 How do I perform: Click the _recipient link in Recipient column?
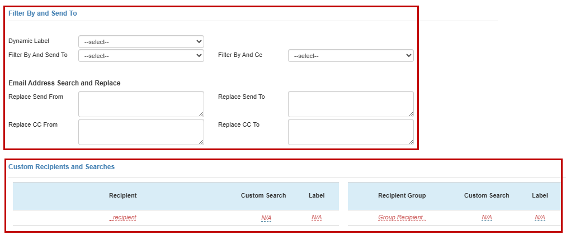[123, 218]
